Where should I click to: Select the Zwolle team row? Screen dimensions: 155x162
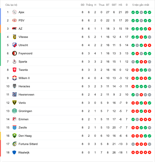pos(78,128)
